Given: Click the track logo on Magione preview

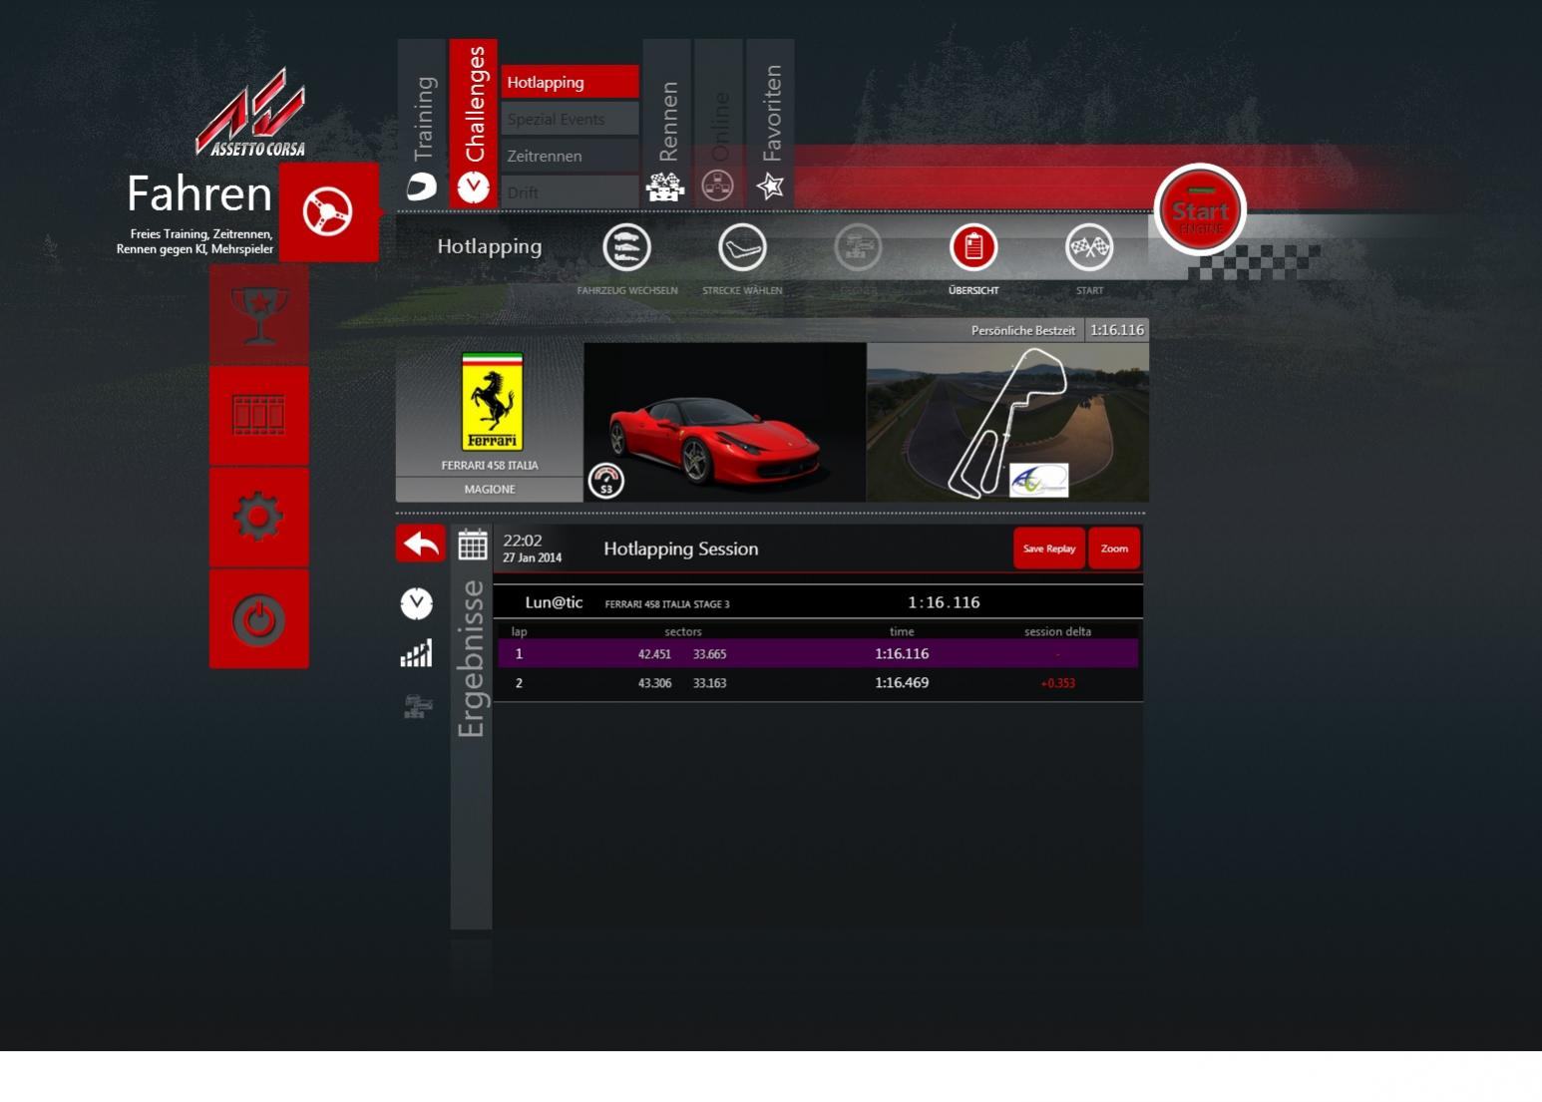Looking at the screenshot, I should pyautogui.click(x=1038, y=480).
